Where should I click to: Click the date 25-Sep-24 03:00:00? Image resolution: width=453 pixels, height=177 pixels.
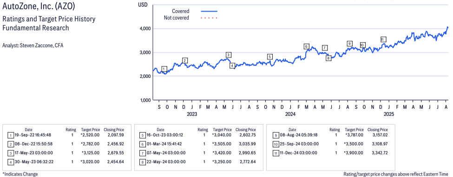(x=299, y=144)
